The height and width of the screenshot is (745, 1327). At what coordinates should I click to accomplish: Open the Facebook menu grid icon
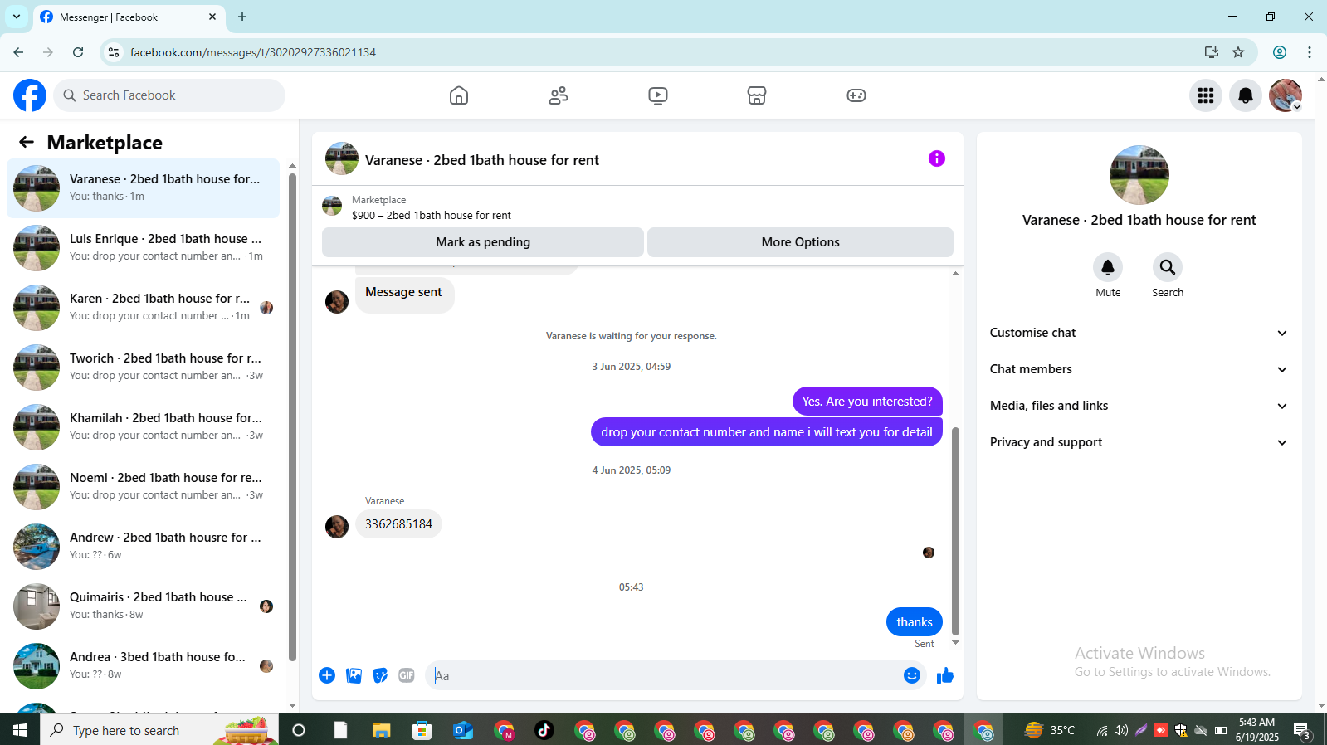pos(1206,95)
